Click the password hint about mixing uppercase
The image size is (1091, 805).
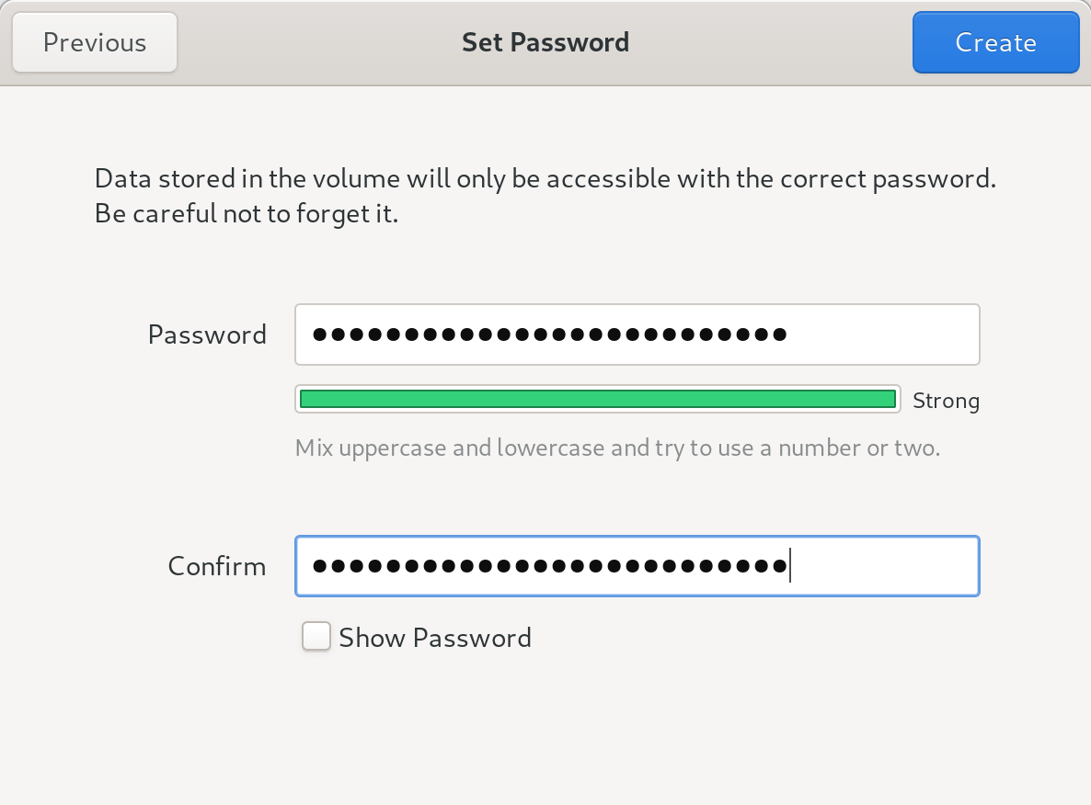(616, 448)
